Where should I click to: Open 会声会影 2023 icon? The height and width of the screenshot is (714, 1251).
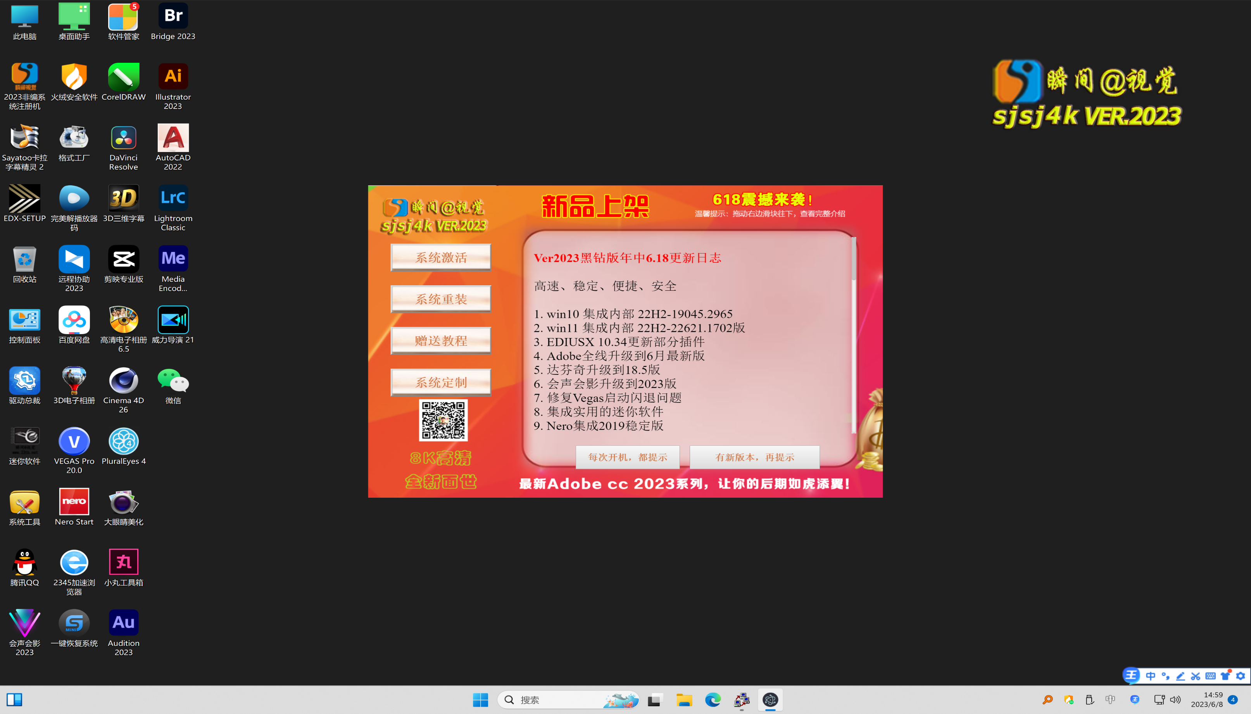coord(24,633)
